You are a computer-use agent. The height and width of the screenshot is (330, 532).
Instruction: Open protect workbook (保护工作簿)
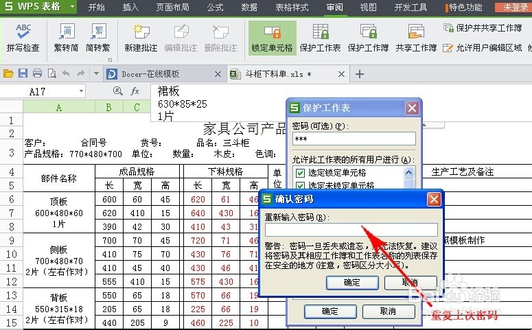coord(368,38)
